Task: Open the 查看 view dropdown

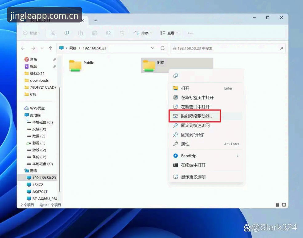Action: tap(169, 33)
